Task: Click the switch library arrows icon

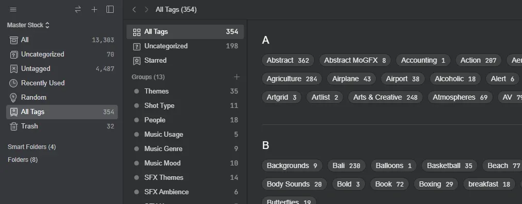Action: coord(78,10)
